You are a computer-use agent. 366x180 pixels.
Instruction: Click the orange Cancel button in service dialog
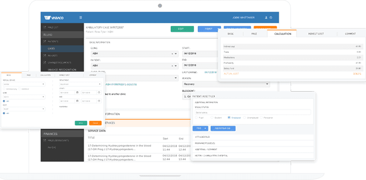(x=95, y=123)
